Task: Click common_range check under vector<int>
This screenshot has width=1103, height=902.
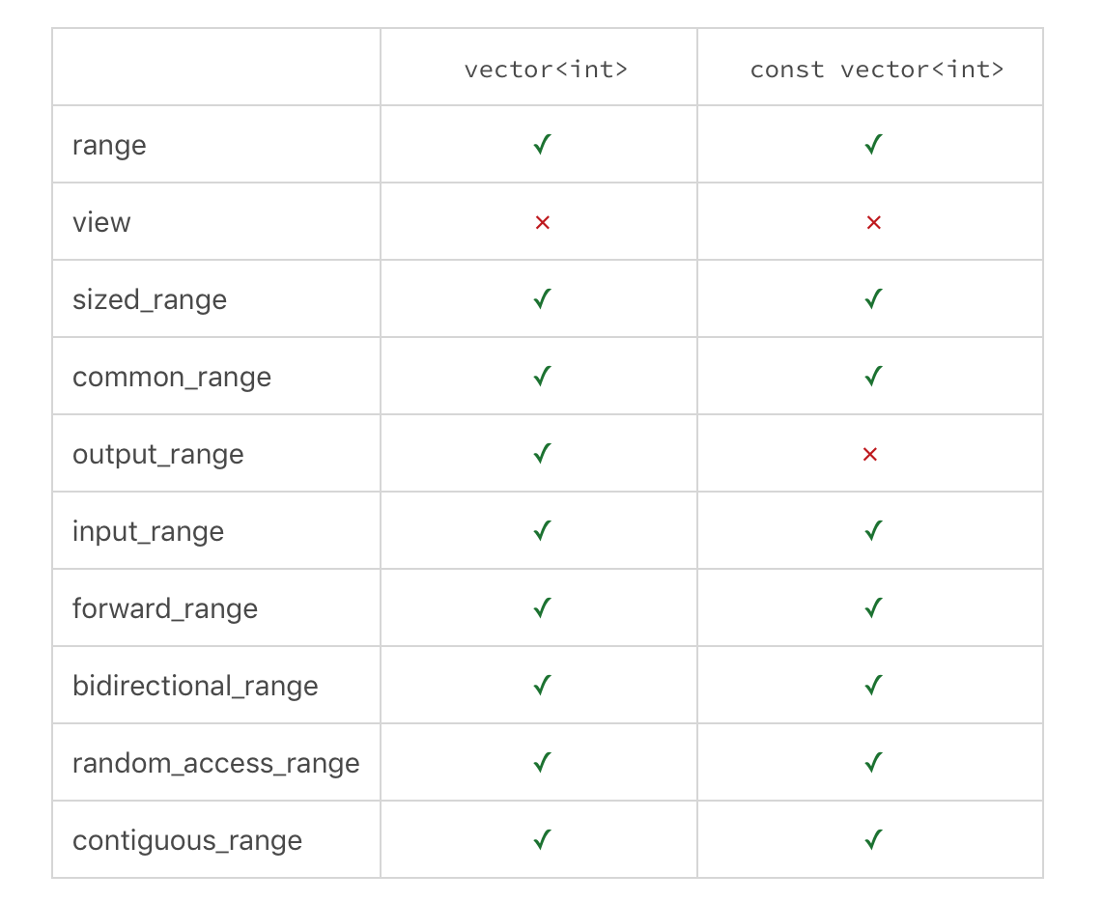Action: pyautogui.click(x=542, y=377)
